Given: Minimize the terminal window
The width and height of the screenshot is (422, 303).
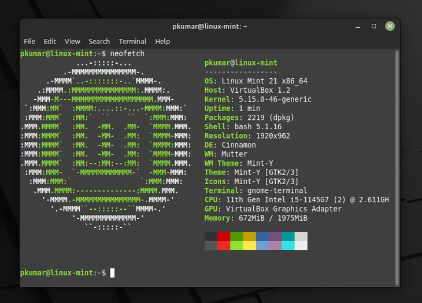Looking at the screenshot, I should (358, 27).
